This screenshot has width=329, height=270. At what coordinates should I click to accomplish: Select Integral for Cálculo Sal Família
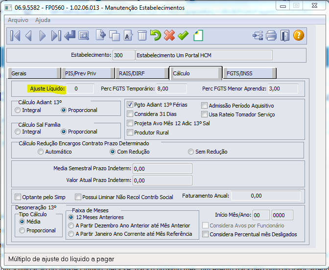[18, 132]
